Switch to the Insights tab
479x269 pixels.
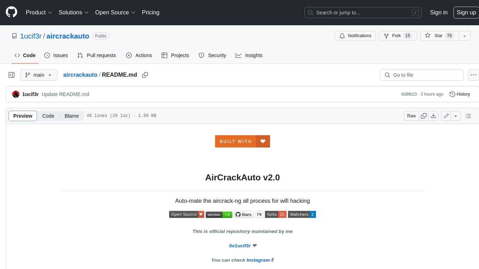click(x=249, y=55)
